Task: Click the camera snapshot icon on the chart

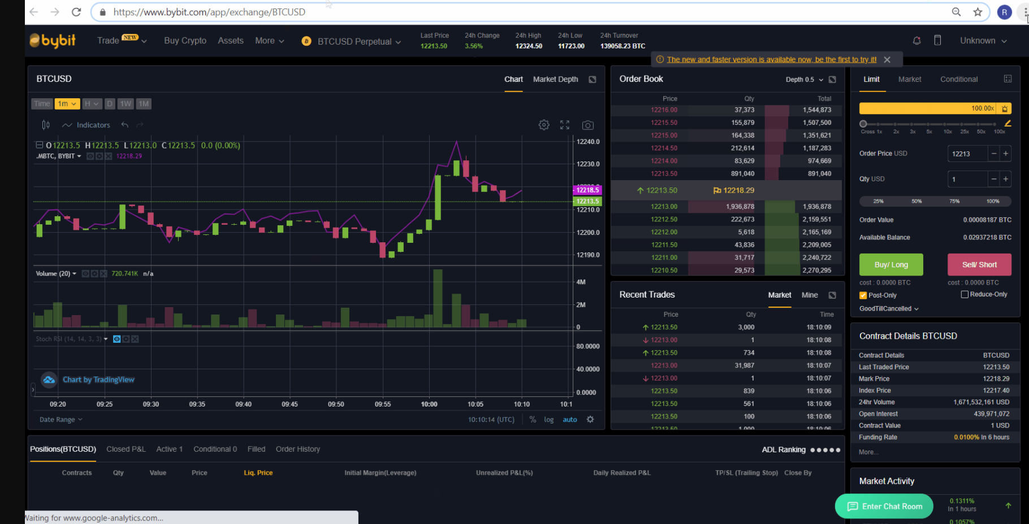Action: [x=587, y=124]
